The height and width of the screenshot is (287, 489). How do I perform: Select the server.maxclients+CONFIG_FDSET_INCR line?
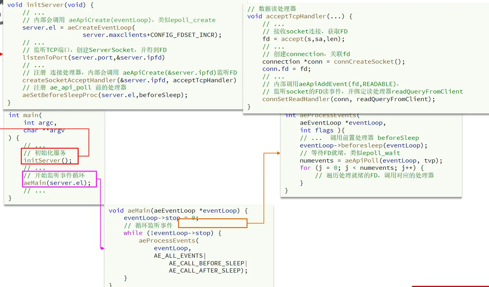point(152,35)
